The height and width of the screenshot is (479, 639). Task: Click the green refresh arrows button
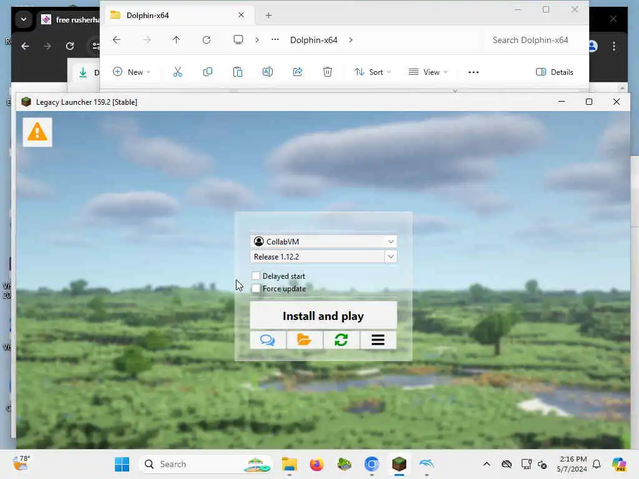tap(341, 340)
